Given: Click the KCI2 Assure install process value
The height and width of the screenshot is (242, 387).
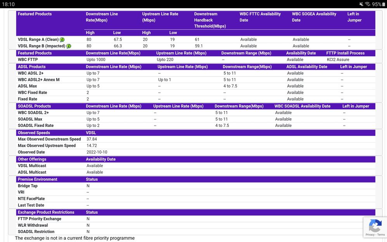Looking at the screenshot, I should pos(338,60).
